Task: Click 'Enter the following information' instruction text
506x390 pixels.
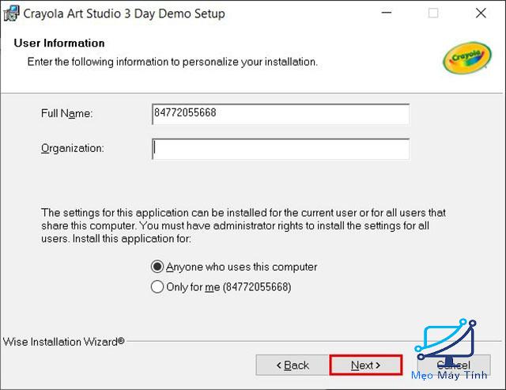Action: (x=172, y=62)
